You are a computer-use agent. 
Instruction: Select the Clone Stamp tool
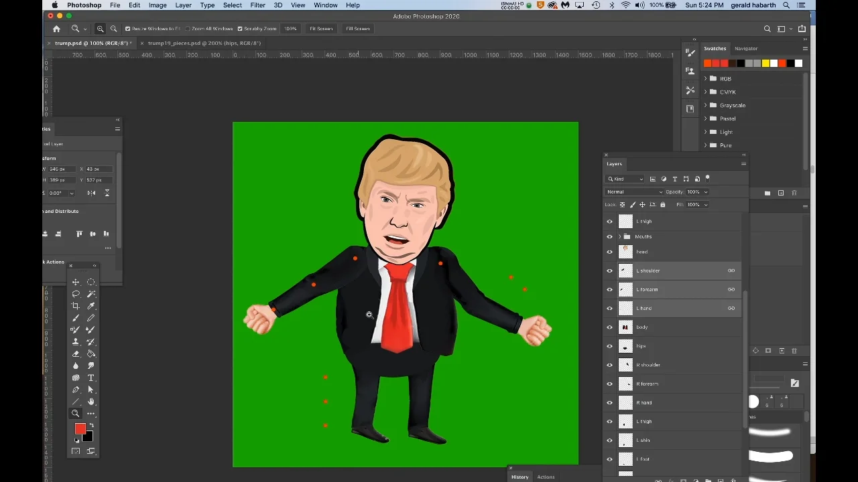point(76,342)
